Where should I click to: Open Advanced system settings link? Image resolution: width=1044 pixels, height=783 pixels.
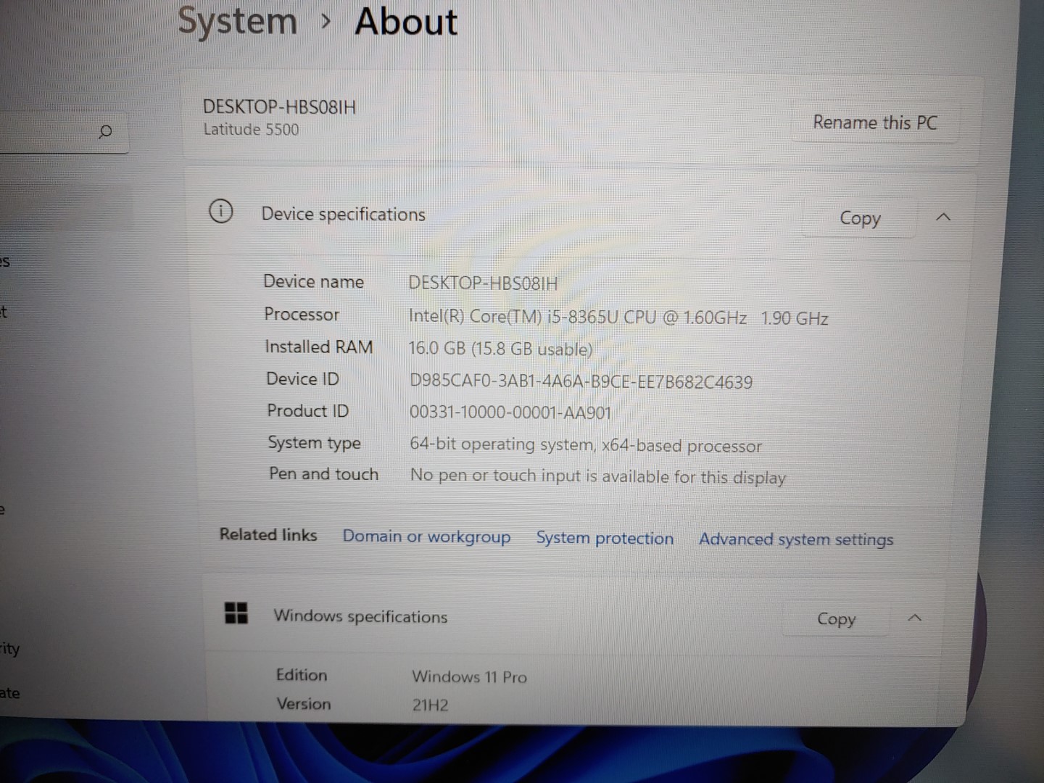point(796,539)
